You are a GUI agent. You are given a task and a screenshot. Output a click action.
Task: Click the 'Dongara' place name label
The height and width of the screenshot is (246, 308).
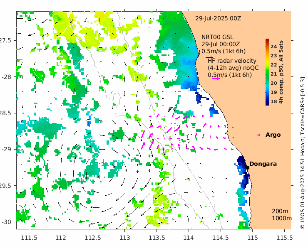pyautogui.click(x=263, y=164)
